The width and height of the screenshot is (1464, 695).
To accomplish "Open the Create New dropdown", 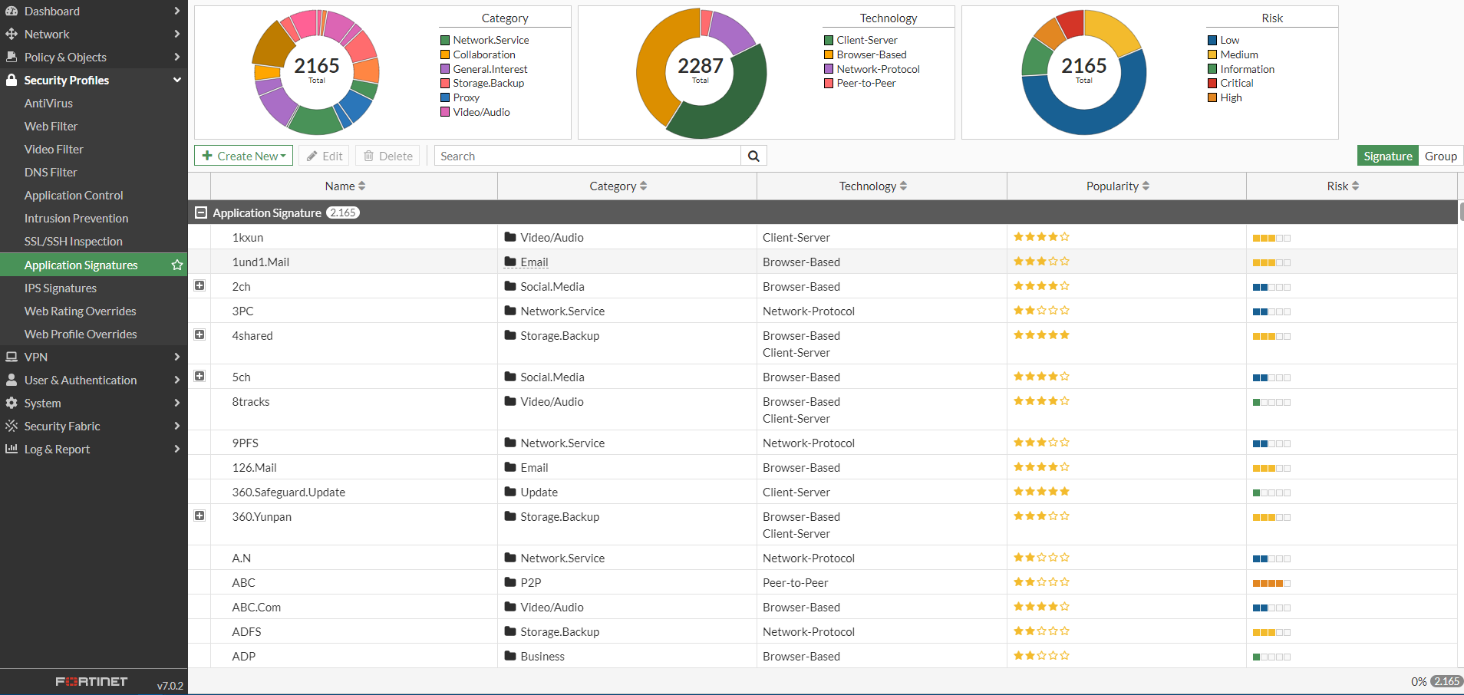I will point(243,156).
